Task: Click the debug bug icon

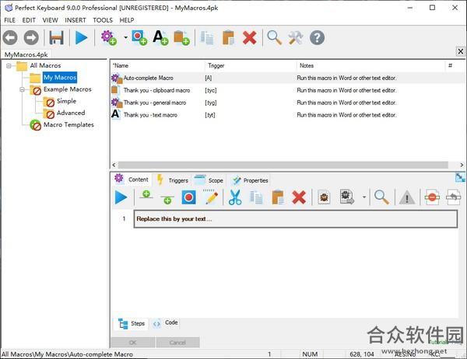Action: 324,197
